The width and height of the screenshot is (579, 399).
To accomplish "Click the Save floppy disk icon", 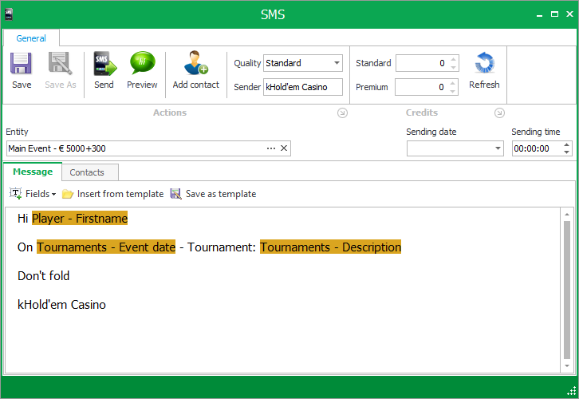I will pos(22,65).
